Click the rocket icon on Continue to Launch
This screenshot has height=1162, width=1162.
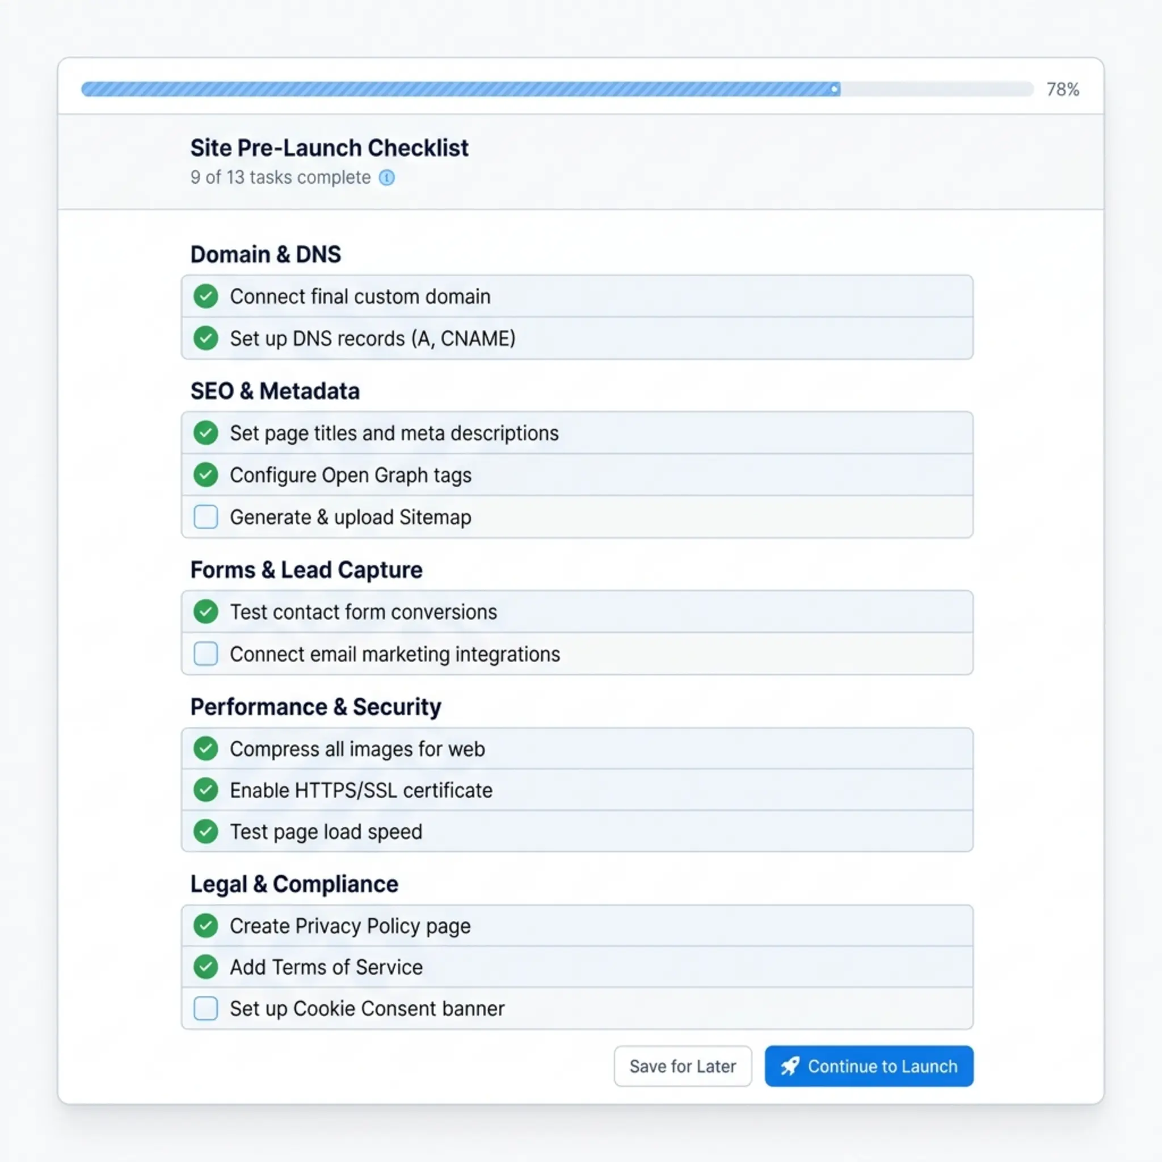791,1066
